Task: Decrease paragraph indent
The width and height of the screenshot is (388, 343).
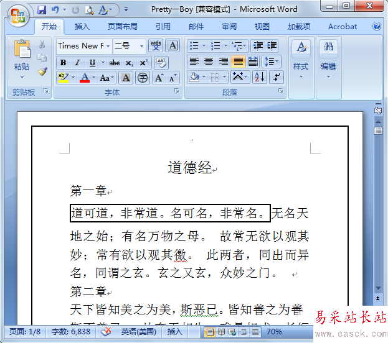Action: click(x=258, y=46)
